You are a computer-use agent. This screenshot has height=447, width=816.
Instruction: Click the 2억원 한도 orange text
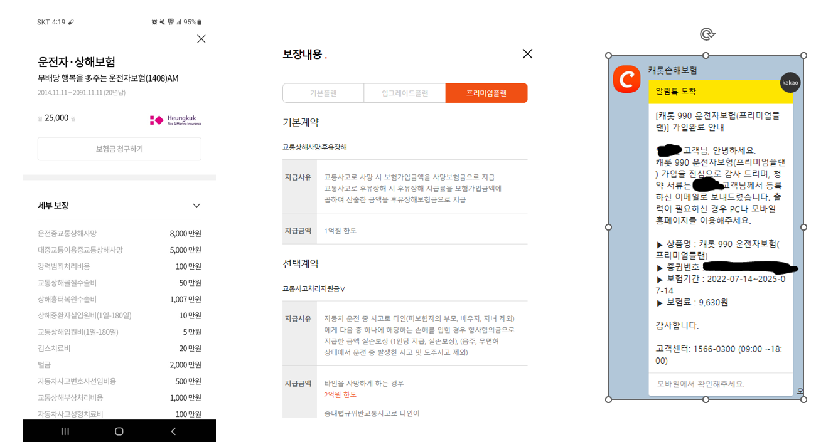point(340,395)
